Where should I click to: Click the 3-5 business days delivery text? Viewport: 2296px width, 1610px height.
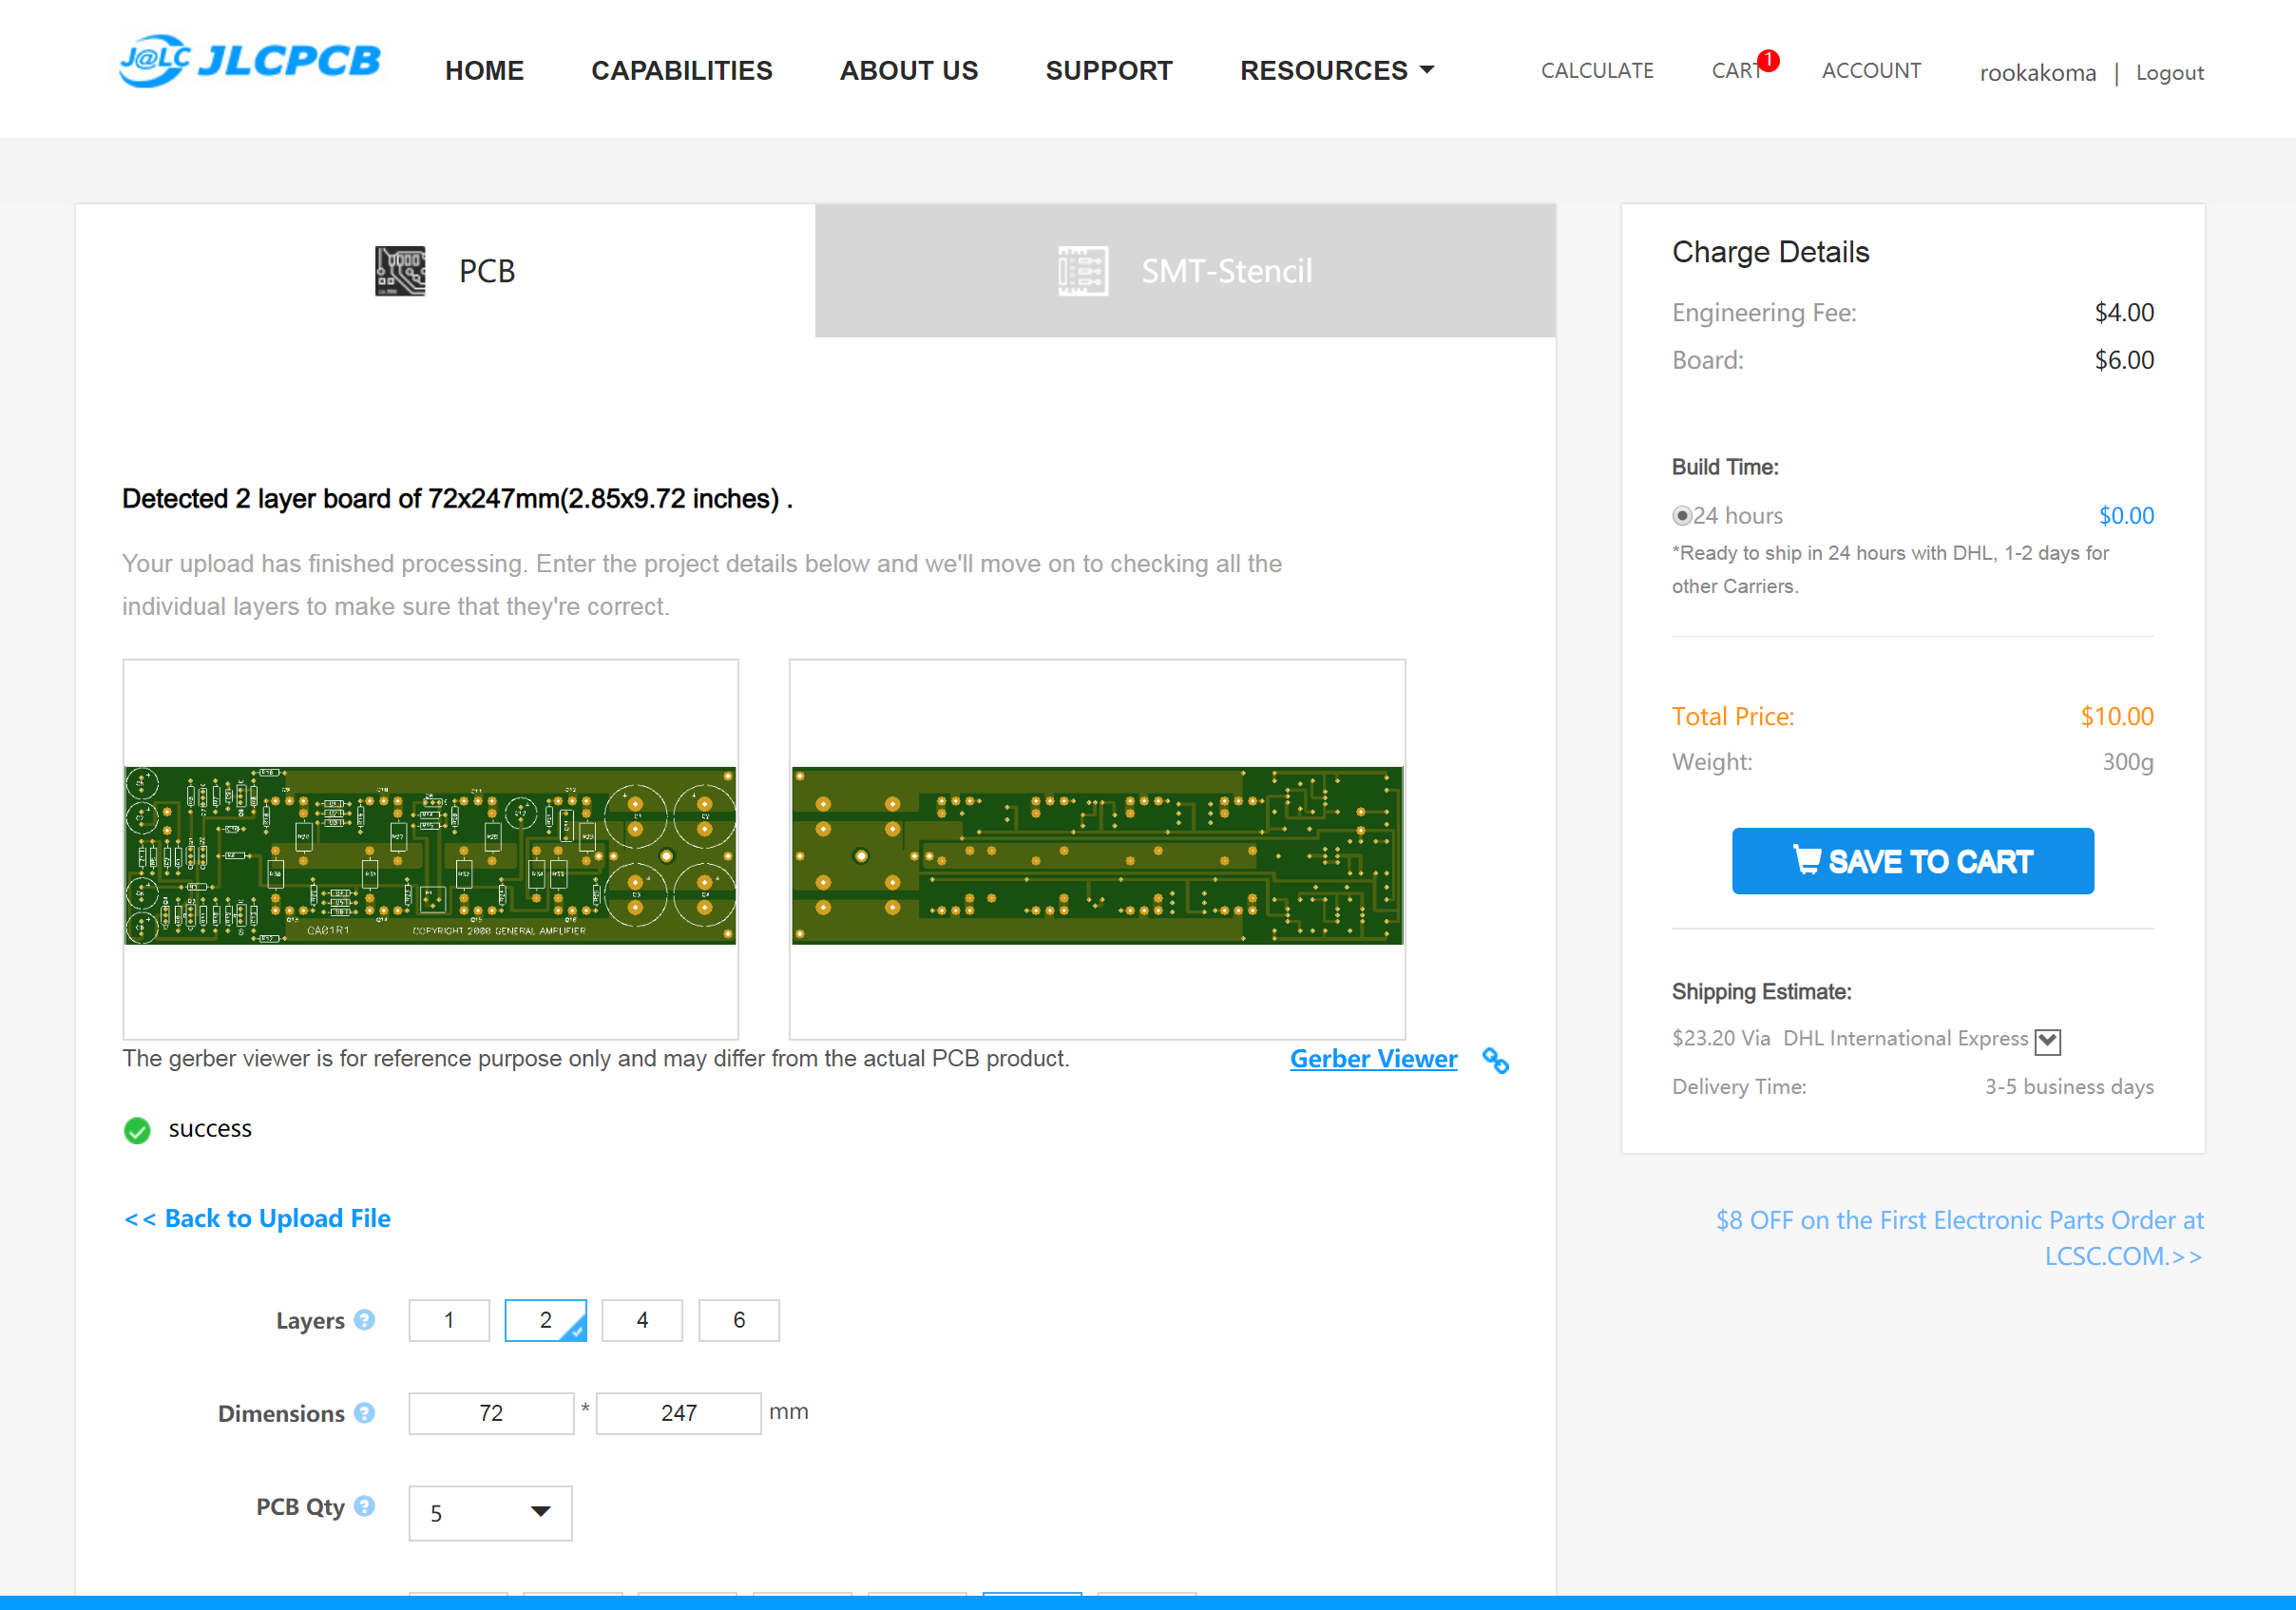pyautogui.click(x=2069, y=1087)
